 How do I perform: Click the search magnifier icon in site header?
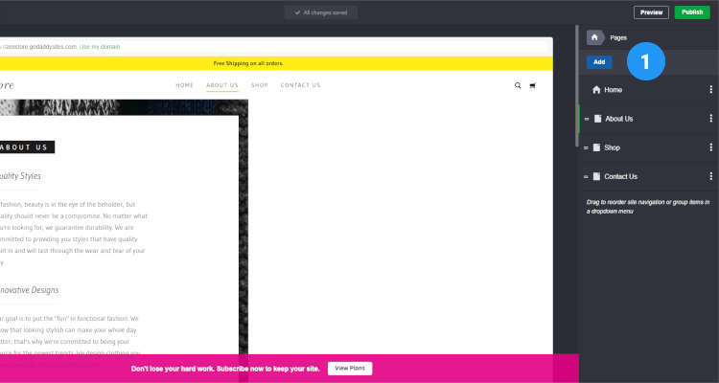click(518, 85)
